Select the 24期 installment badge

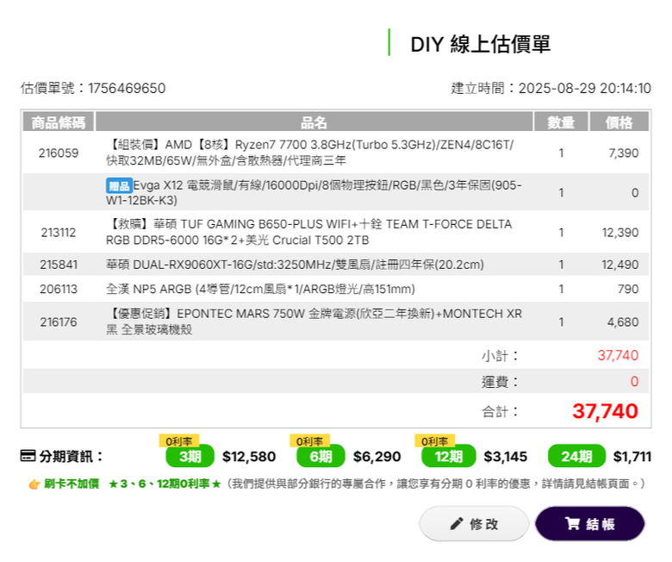point(577,456)
